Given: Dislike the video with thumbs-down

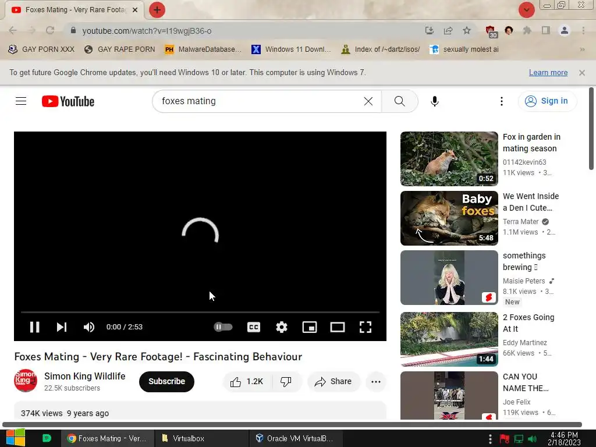Looking at the screenshot, I should 286,382.
